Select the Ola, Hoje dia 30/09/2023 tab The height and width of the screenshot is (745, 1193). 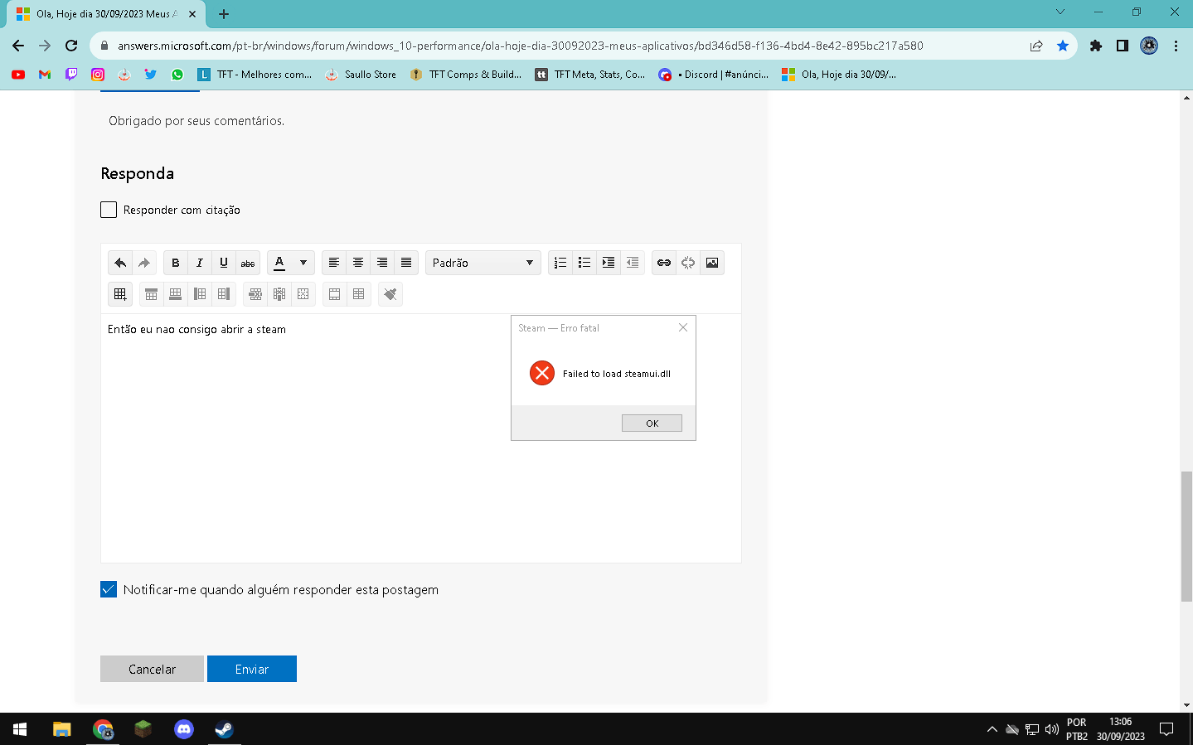106,14
